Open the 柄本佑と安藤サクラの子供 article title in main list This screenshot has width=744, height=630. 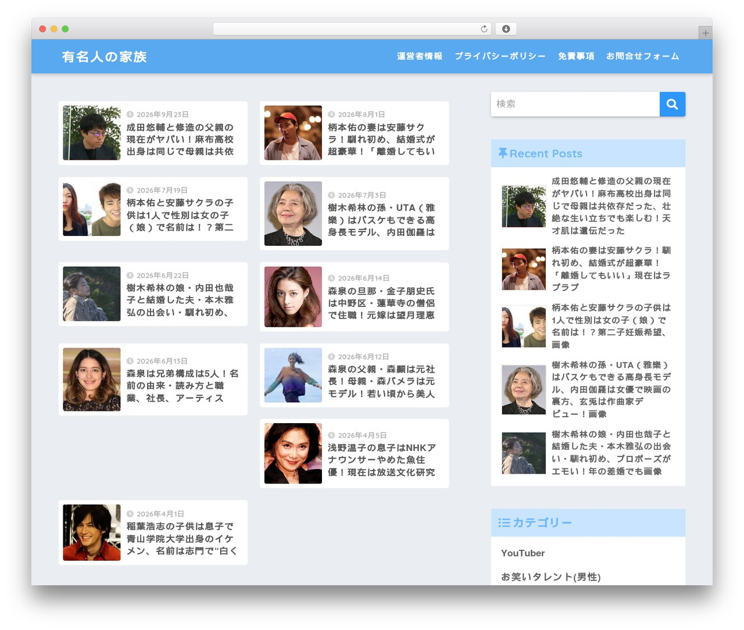[x=180, y=215]
